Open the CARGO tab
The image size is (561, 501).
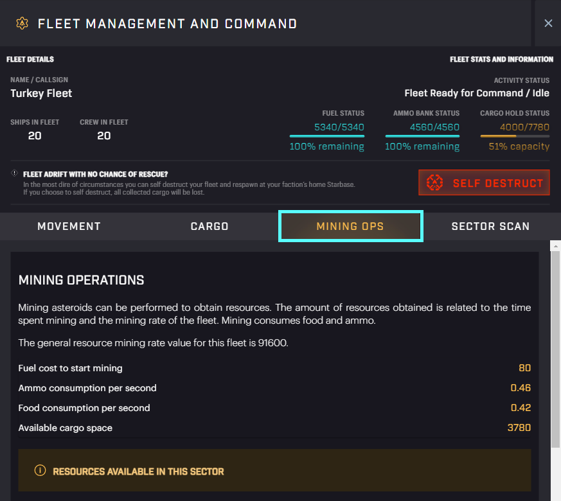[x=209, y=226]
